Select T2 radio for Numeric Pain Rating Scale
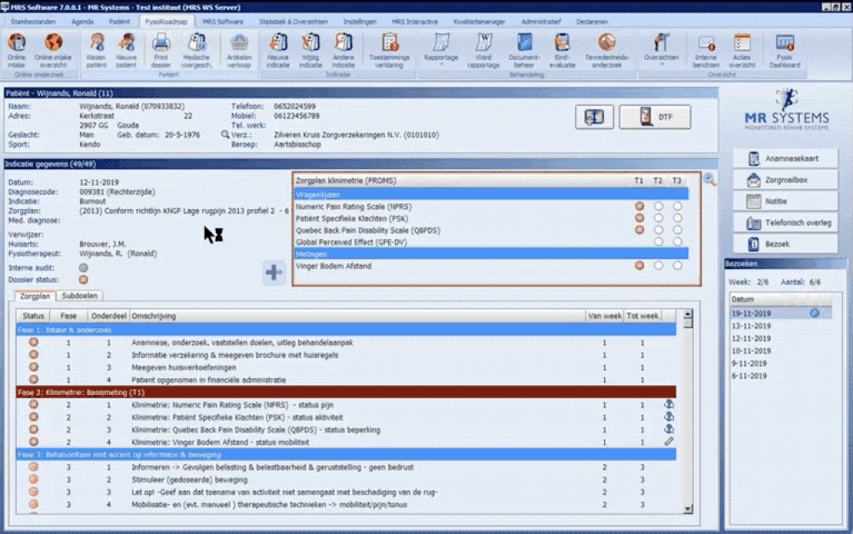 coord(658,206)
